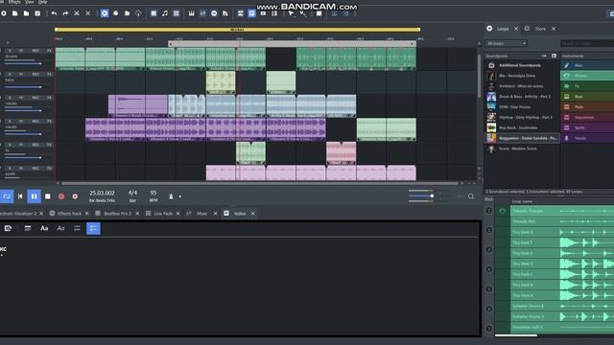Image resolution: width=614 pixels, height=345 pixels.
Task: Open the View menu
Action: (30, 2)
